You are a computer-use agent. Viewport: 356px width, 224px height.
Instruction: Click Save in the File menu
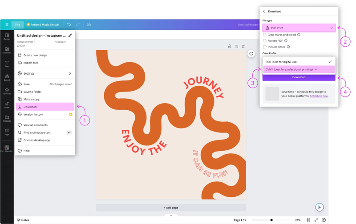click(45, 84)
